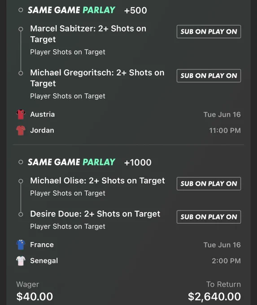Image resolution: width=257 pixels, height=305 pixels.
Task: Click the leg marker next to Marcel Sabitzer
Action: [21, 29]
